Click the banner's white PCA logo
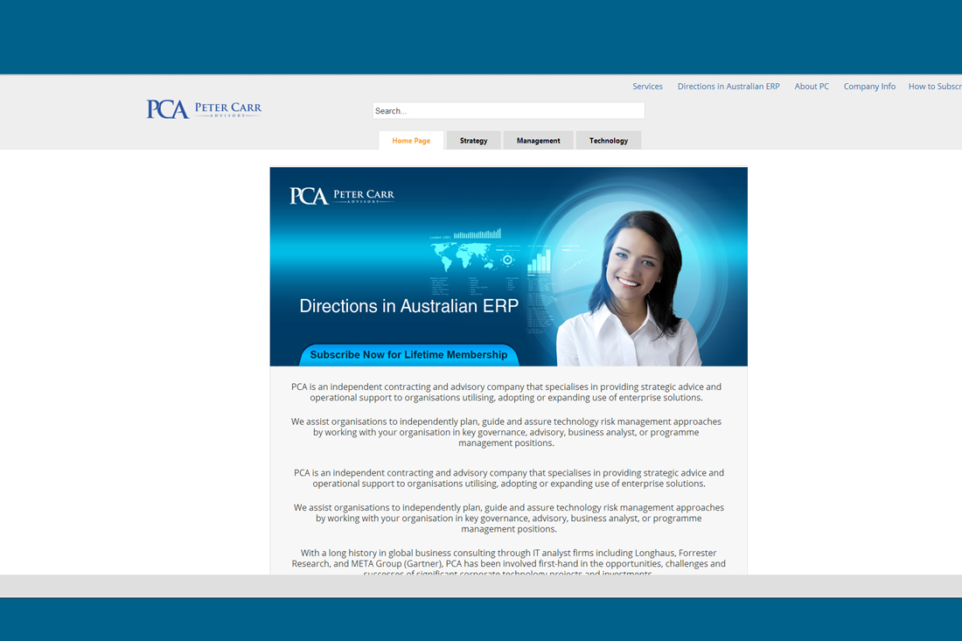 point(342,196)
